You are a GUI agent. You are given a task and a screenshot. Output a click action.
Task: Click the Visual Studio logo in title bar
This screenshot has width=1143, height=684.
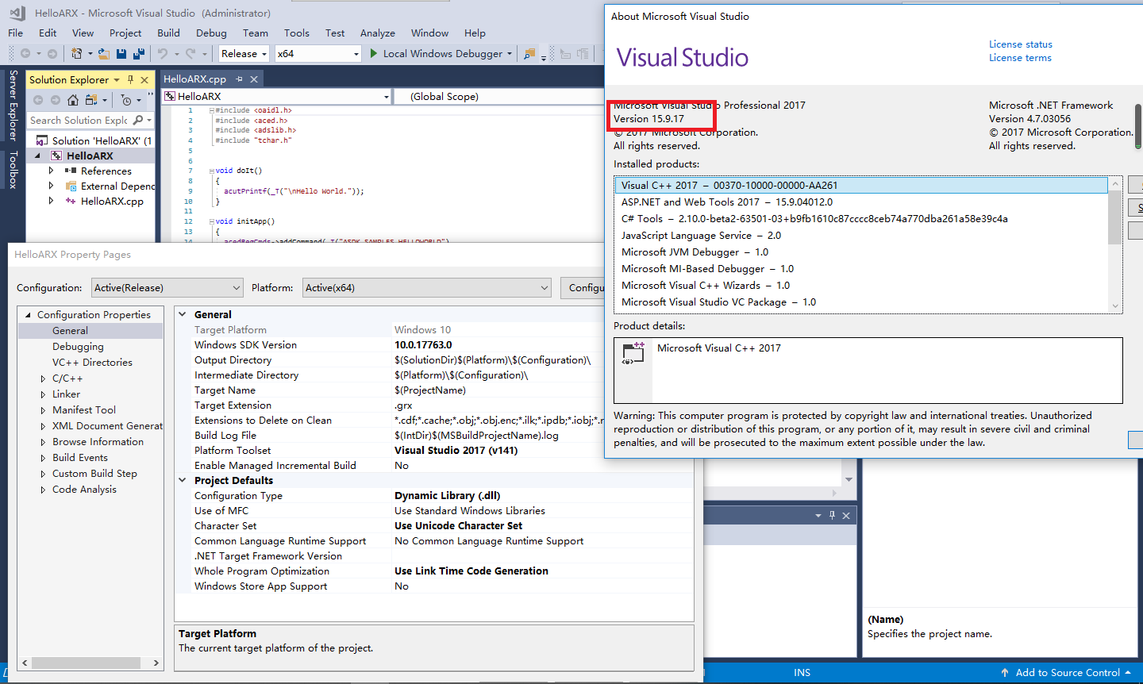[x=17, y=13]
